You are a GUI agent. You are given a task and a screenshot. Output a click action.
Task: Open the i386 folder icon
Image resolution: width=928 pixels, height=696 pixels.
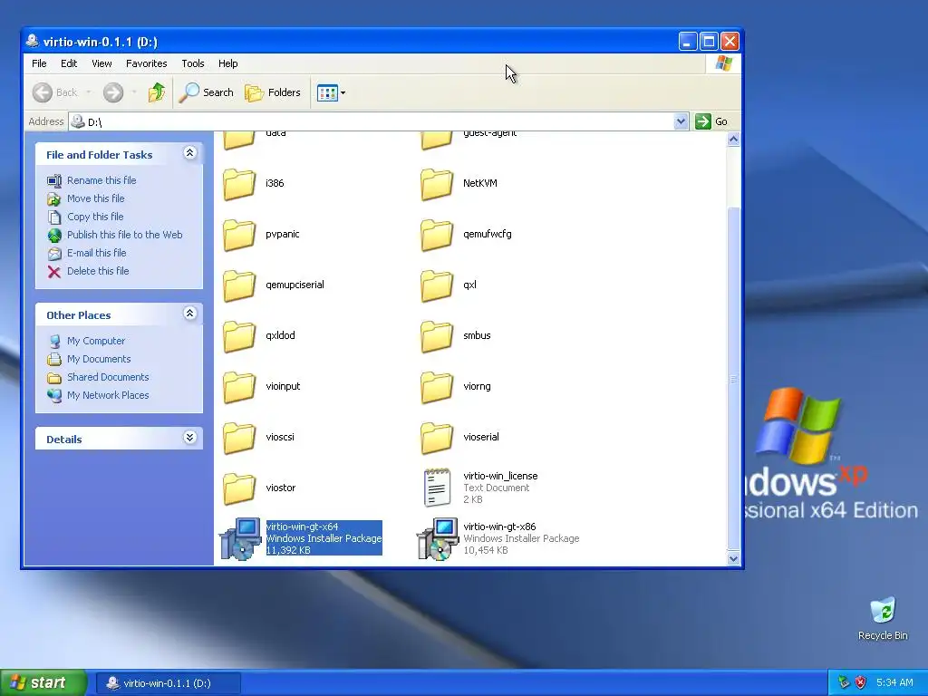tap(239, 183)
